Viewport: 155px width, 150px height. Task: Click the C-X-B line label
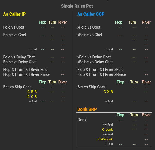tap(108, 92)
